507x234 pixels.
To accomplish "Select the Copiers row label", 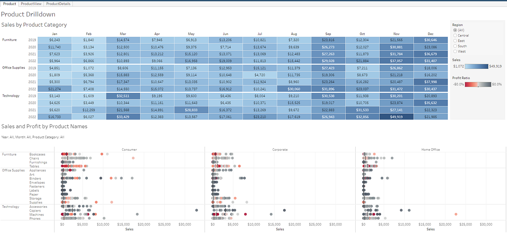I will click(x=35, y=210).
